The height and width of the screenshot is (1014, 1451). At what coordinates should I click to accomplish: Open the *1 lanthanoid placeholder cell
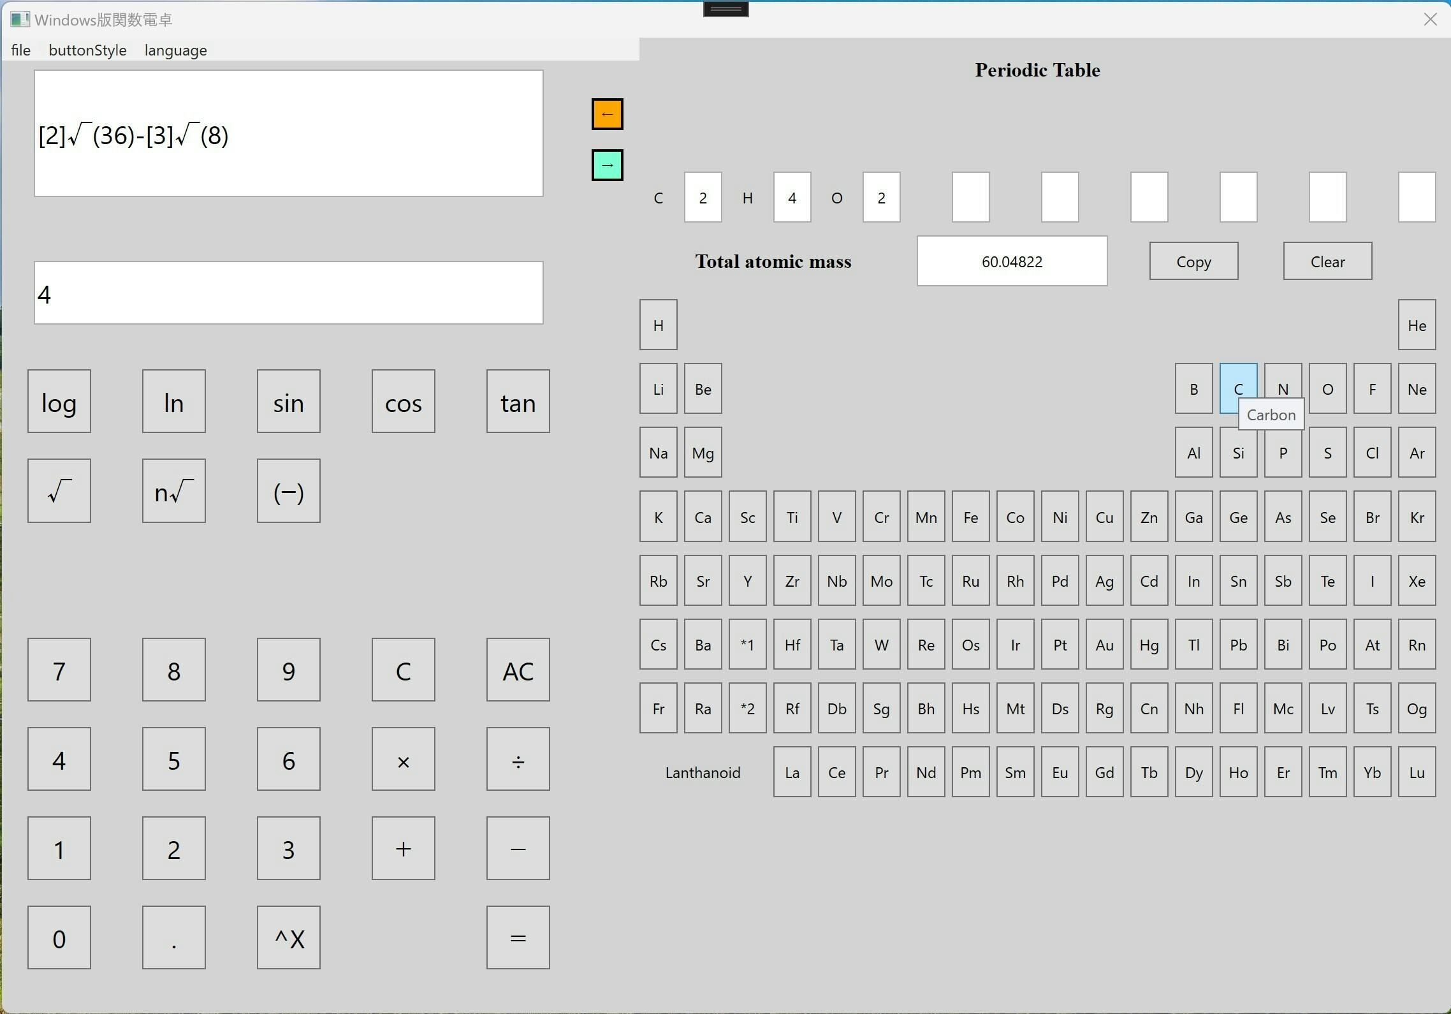click(x=747, y=645)
